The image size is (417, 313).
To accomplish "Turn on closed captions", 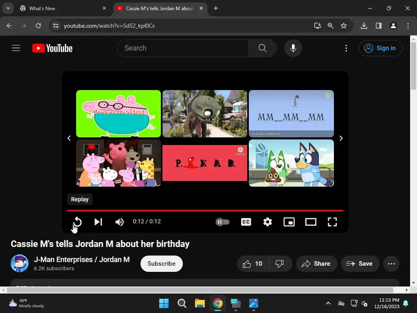I will (x=246, y=222).
